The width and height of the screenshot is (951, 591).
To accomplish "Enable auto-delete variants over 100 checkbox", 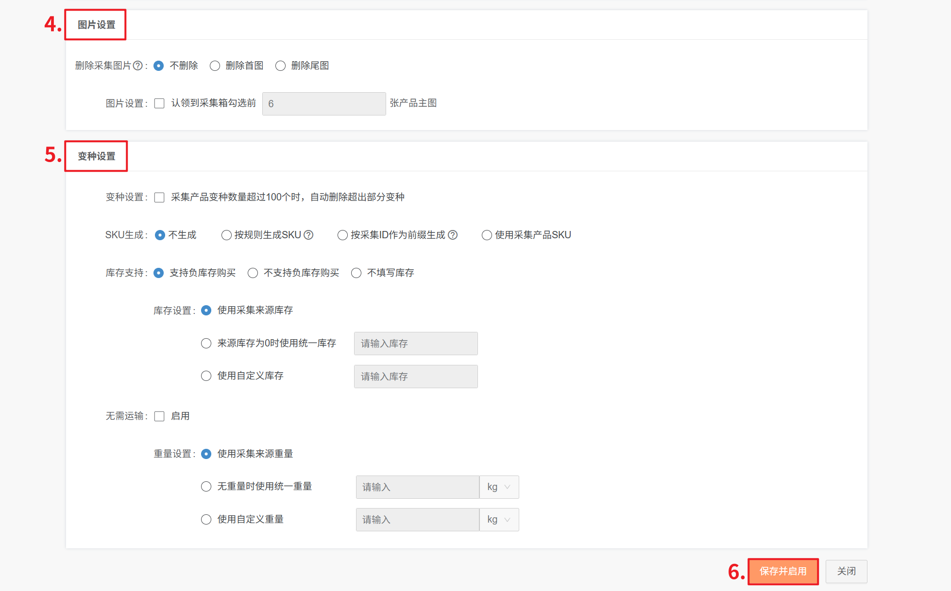I will click(x=159, y=197).
